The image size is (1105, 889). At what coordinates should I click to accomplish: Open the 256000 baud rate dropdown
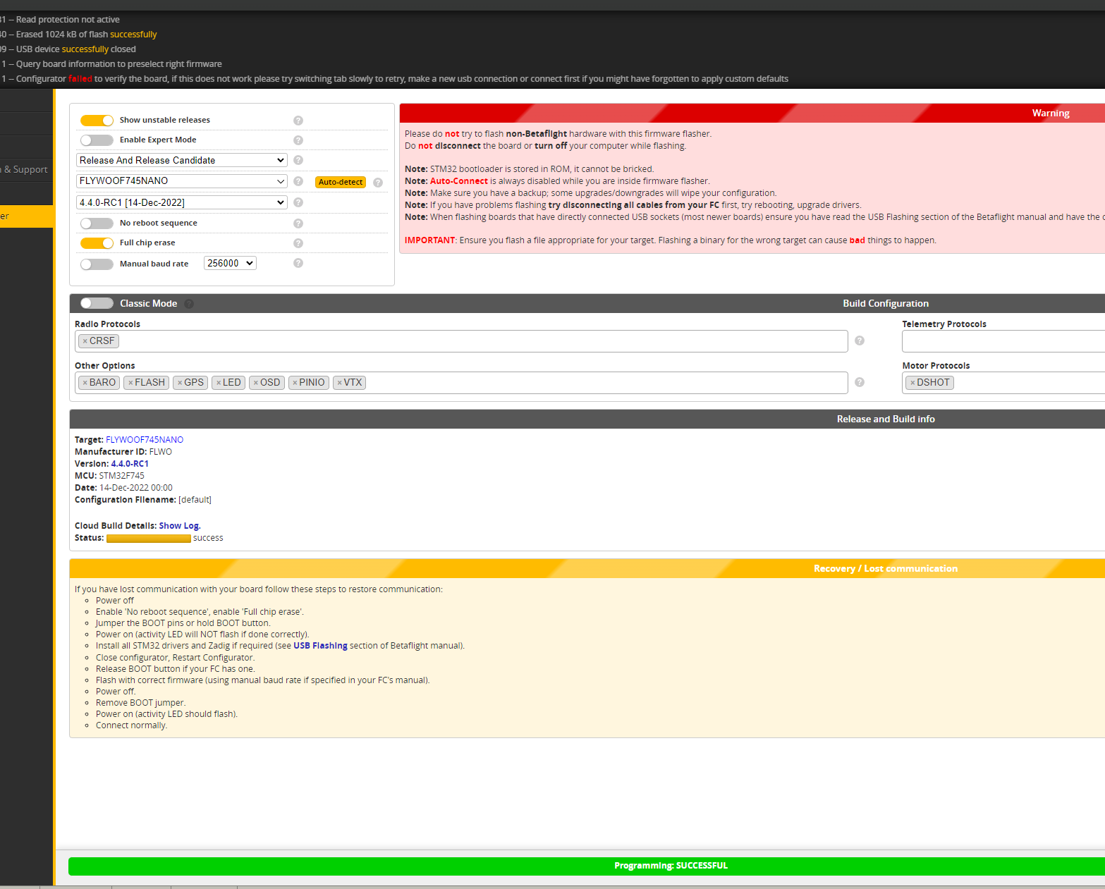[230, 263]
